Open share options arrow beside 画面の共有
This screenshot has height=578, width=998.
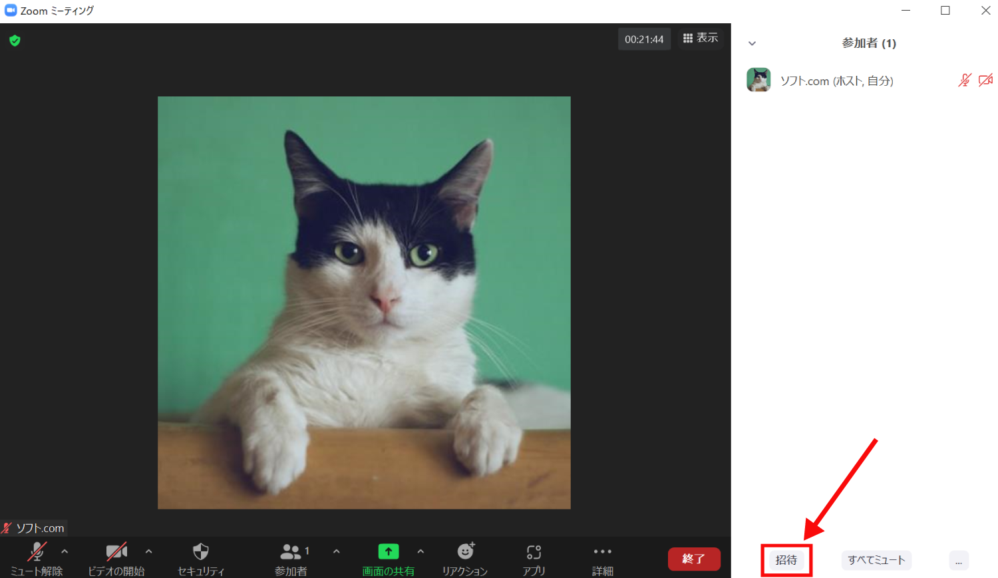[420, 551]
